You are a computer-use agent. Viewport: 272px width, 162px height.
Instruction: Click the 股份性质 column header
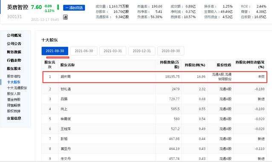pyautogui.click(x=224, y=65)
